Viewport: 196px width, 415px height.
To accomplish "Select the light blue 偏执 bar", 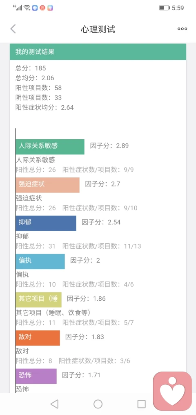I will (x=40, y=261).
